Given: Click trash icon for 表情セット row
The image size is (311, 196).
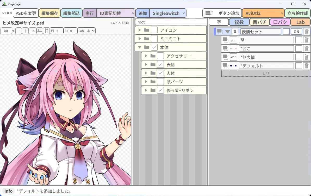Looking at the screenshot, I should click(306, 32).
